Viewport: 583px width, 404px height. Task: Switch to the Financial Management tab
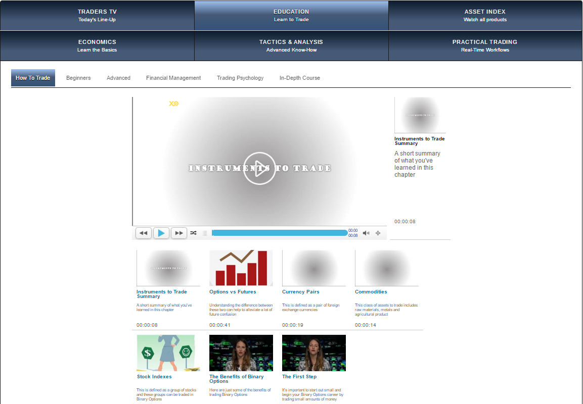click(173, 78)
